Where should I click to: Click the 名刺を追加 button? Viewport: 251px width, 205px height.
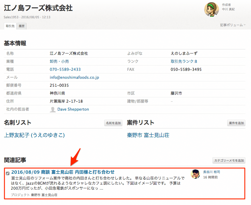click(113, 123)
